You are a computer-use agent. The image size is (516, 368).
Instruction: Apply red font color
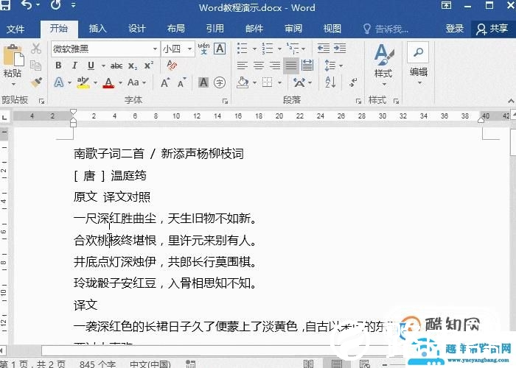(x=108, y=82)
